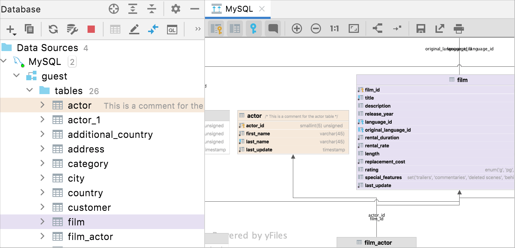
Task: Click release_year column in film diagram
Action: coord(435,114)
